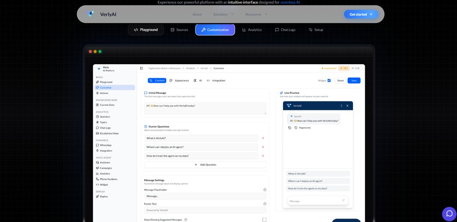Image resolution: width=457 pixels, height=222 pixels.
Task: Delete the "What is VerlyAI?" starter question
Action: click(x=263, y=138)
